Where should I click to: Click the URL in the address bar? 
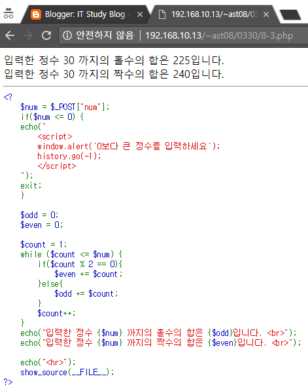[x=219, y=35]
